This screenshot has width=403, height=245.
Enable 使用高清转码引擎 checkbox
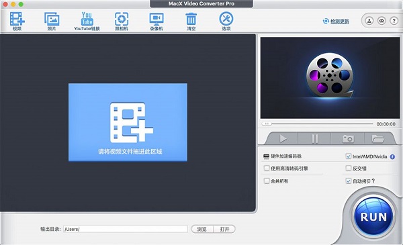point(267,168)
